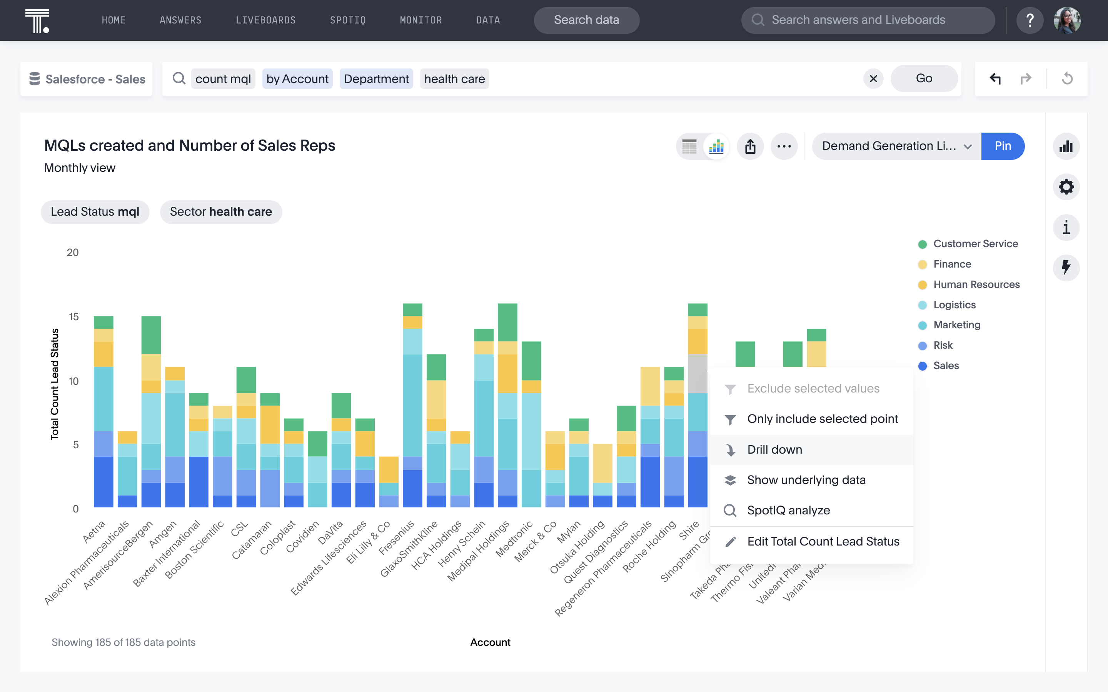Expand the Demand Generation Liveboard dropdown
1108x692 pixels.
[896, 146]
